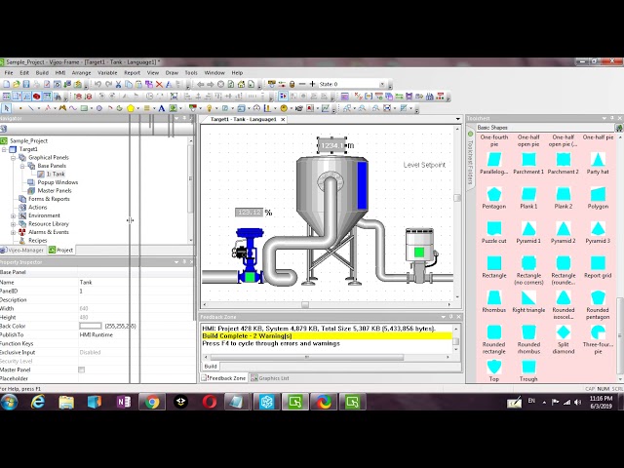This screenshot has width=624, height=468.
Task: Click the Feedback Zone horizontal scrollbar
Action: pyautogui.click(x=306, y=357)
